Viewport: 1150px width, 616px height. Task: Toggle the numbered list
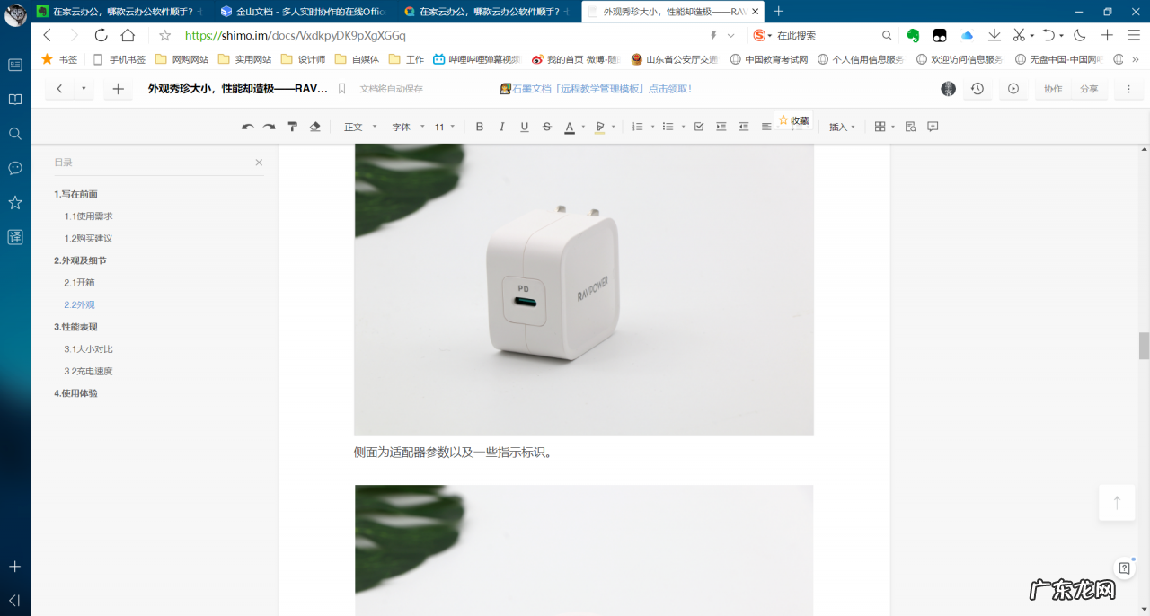638,127
